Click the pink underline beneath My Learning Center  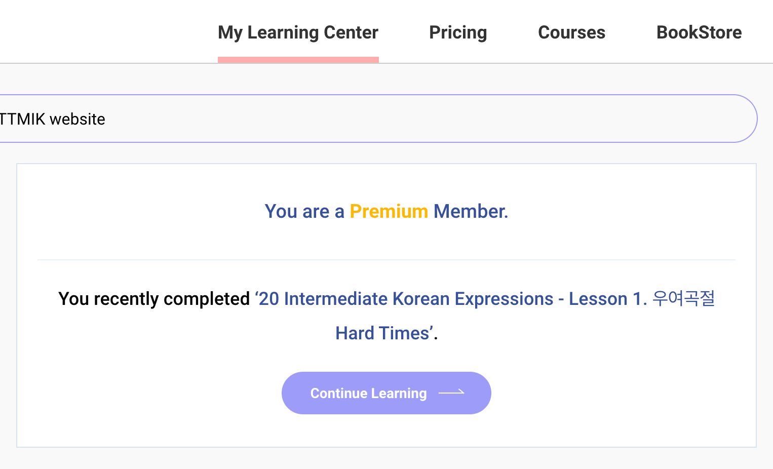click(x=298, y=60)
